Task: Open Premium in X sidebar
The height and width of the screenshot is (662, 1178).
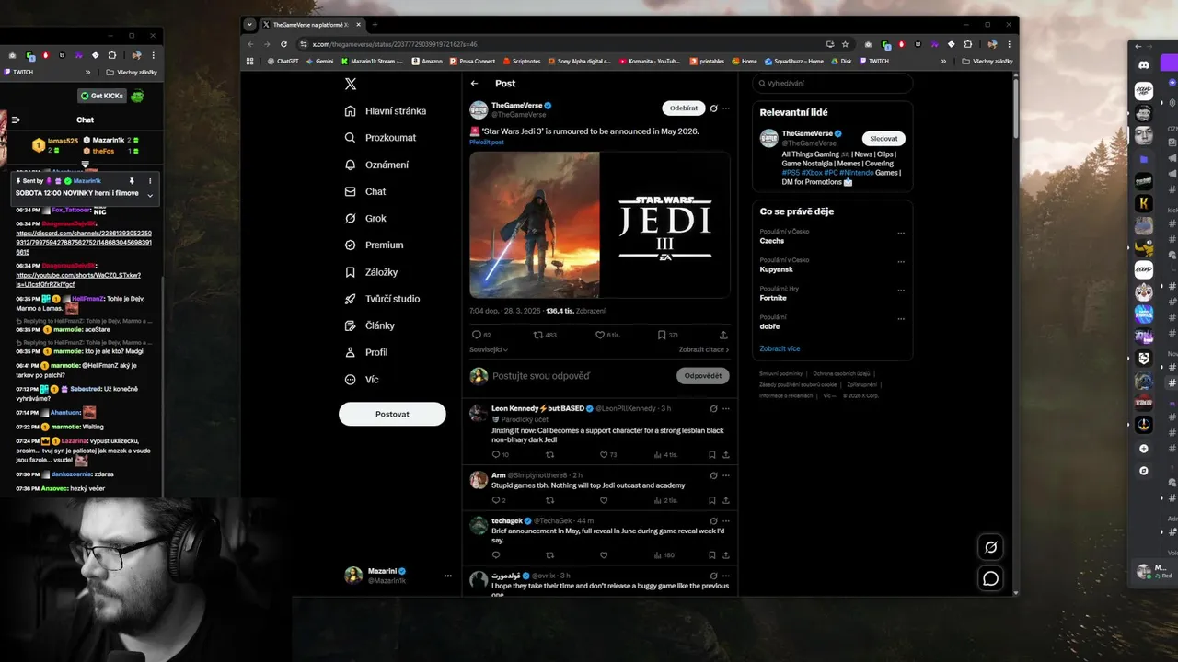Action: pyautogui.click(x=373, y=245)
